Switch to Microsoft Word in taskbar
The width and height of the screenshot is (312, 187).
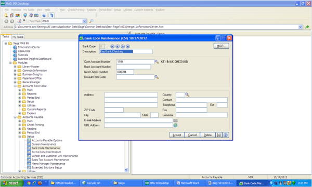(x=189, y=183)
